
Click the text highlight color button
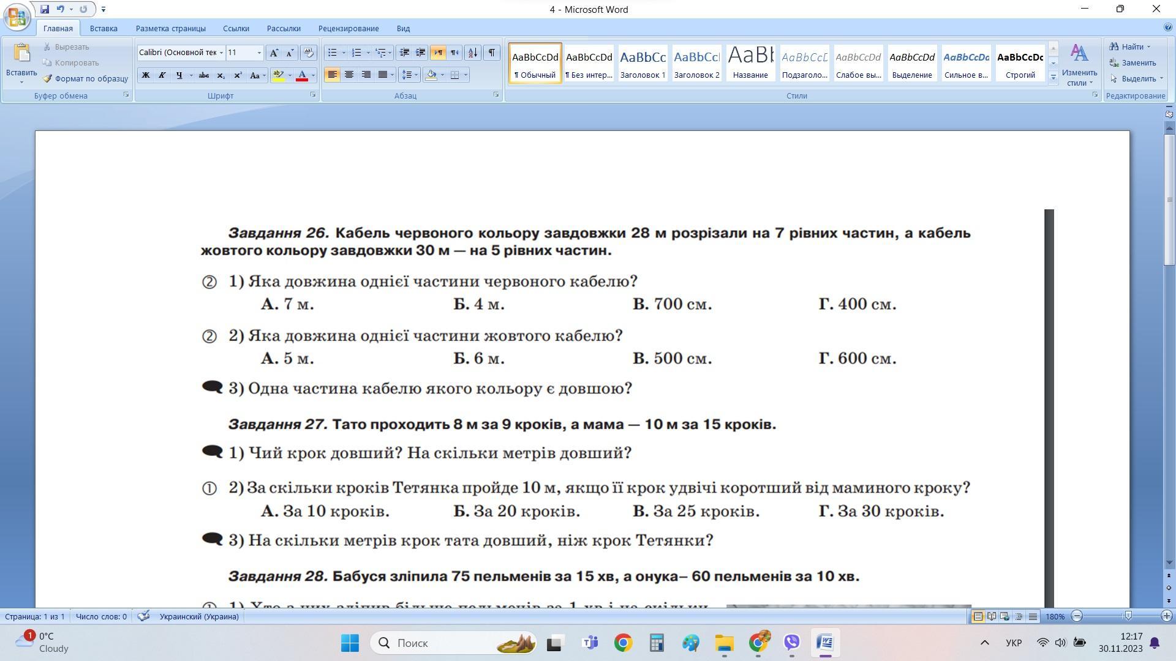278,75
